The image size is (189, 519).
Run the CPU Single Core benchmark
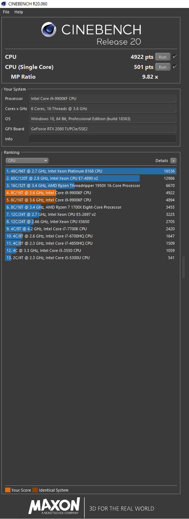[163, 67]
